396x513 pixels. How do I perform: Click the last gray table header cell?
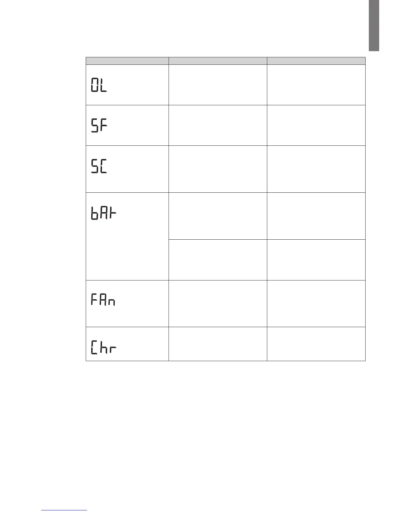click(x=316, y=61)
